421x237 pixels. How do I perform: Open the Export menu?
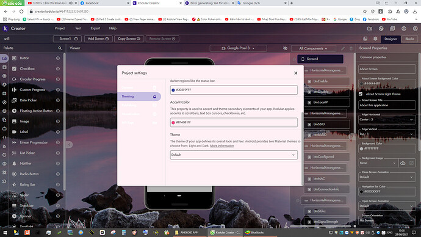coord(95,28)
